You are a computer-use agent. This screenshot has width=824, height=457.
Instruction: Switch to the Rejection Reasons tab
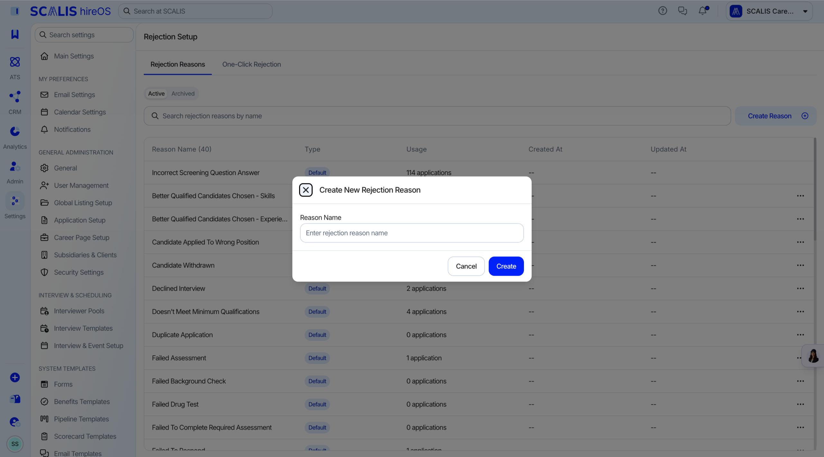[178, 64]
